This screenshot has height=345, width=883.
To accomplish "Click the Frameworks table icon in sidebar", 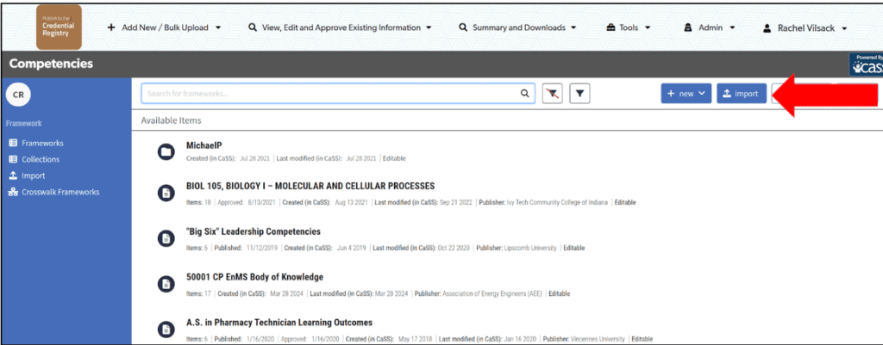I will coord(13,144).
